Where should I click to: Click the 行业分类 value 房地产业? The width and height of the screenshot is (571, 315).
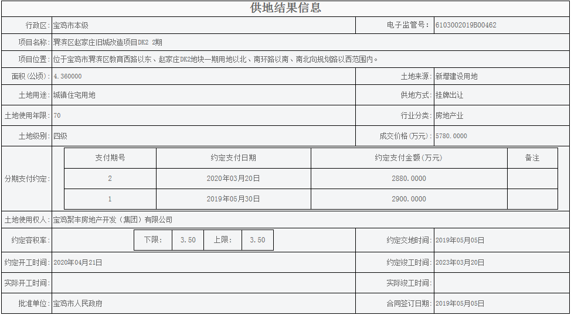(x=449, y=116)
